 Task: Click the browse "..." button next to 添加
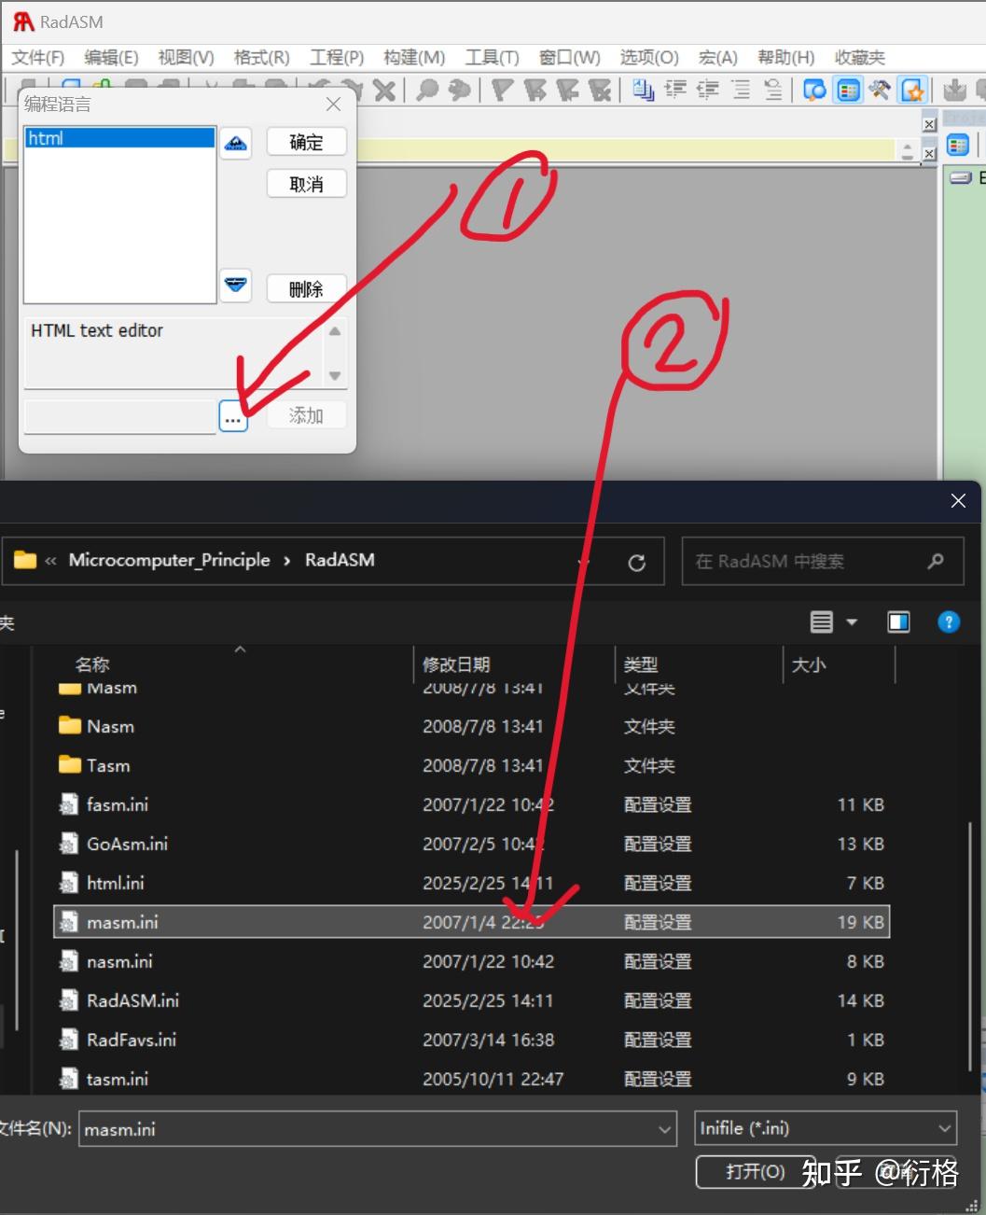[x=232, y=416]
